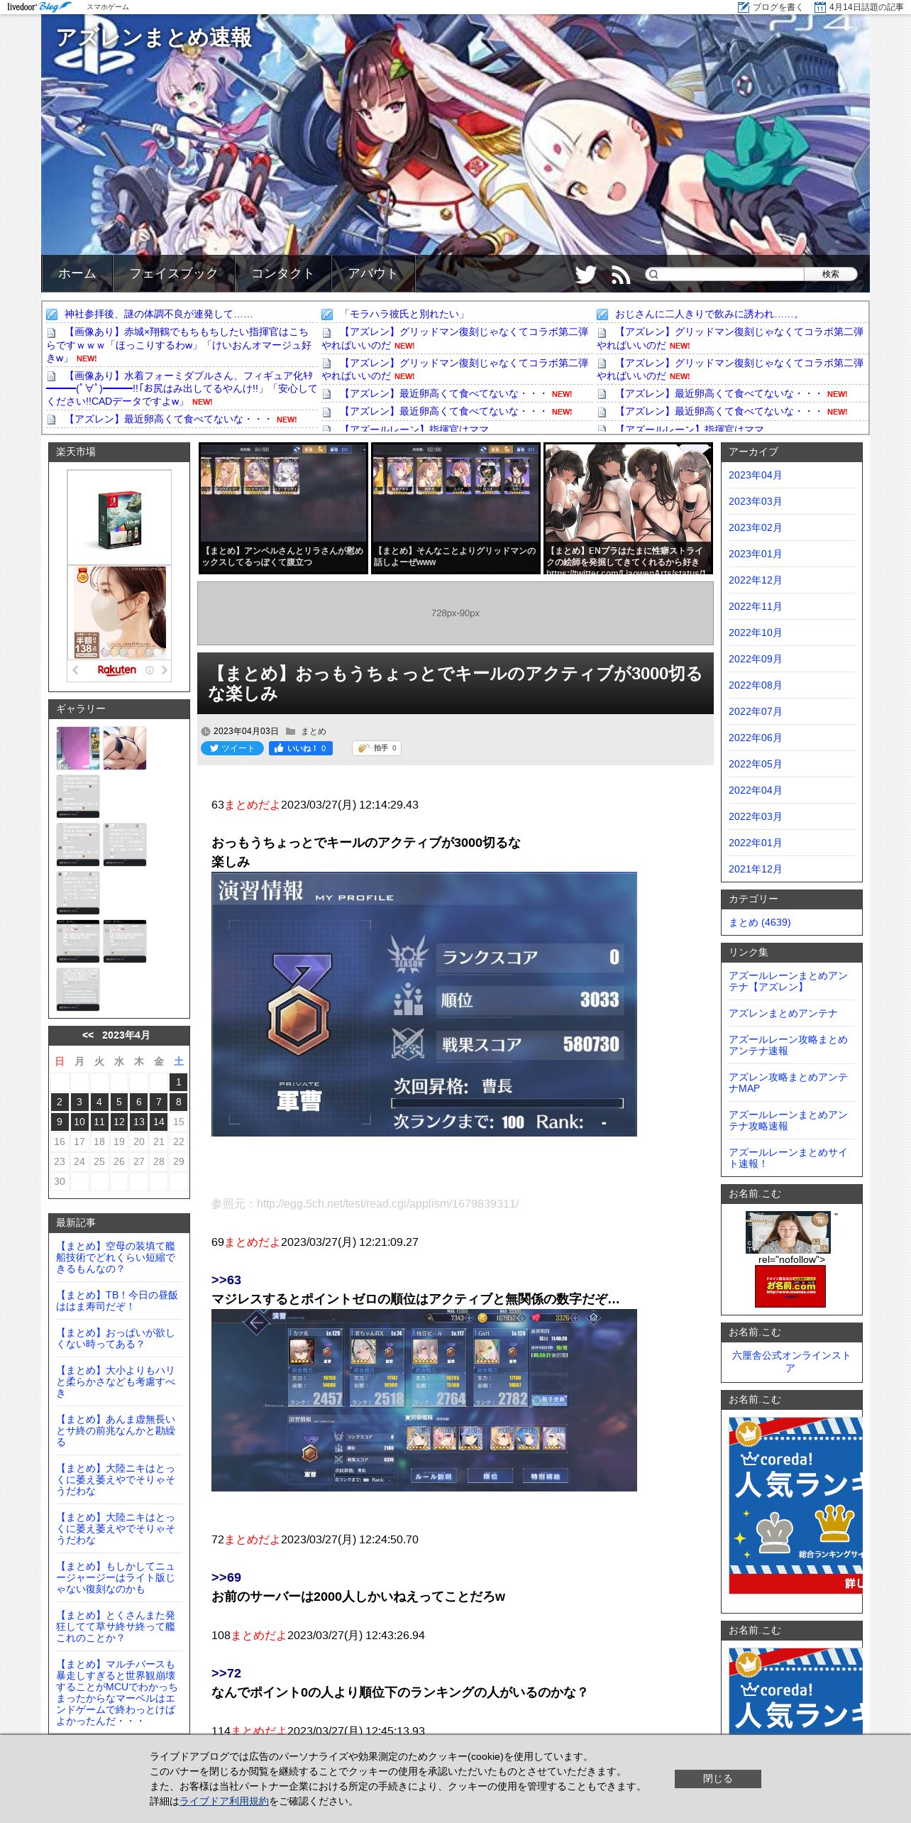Open recent article TB！今日の昼飯ははま寿司だぞ
This screenshot has height=1823, width=911.
tap(117, 1301)
